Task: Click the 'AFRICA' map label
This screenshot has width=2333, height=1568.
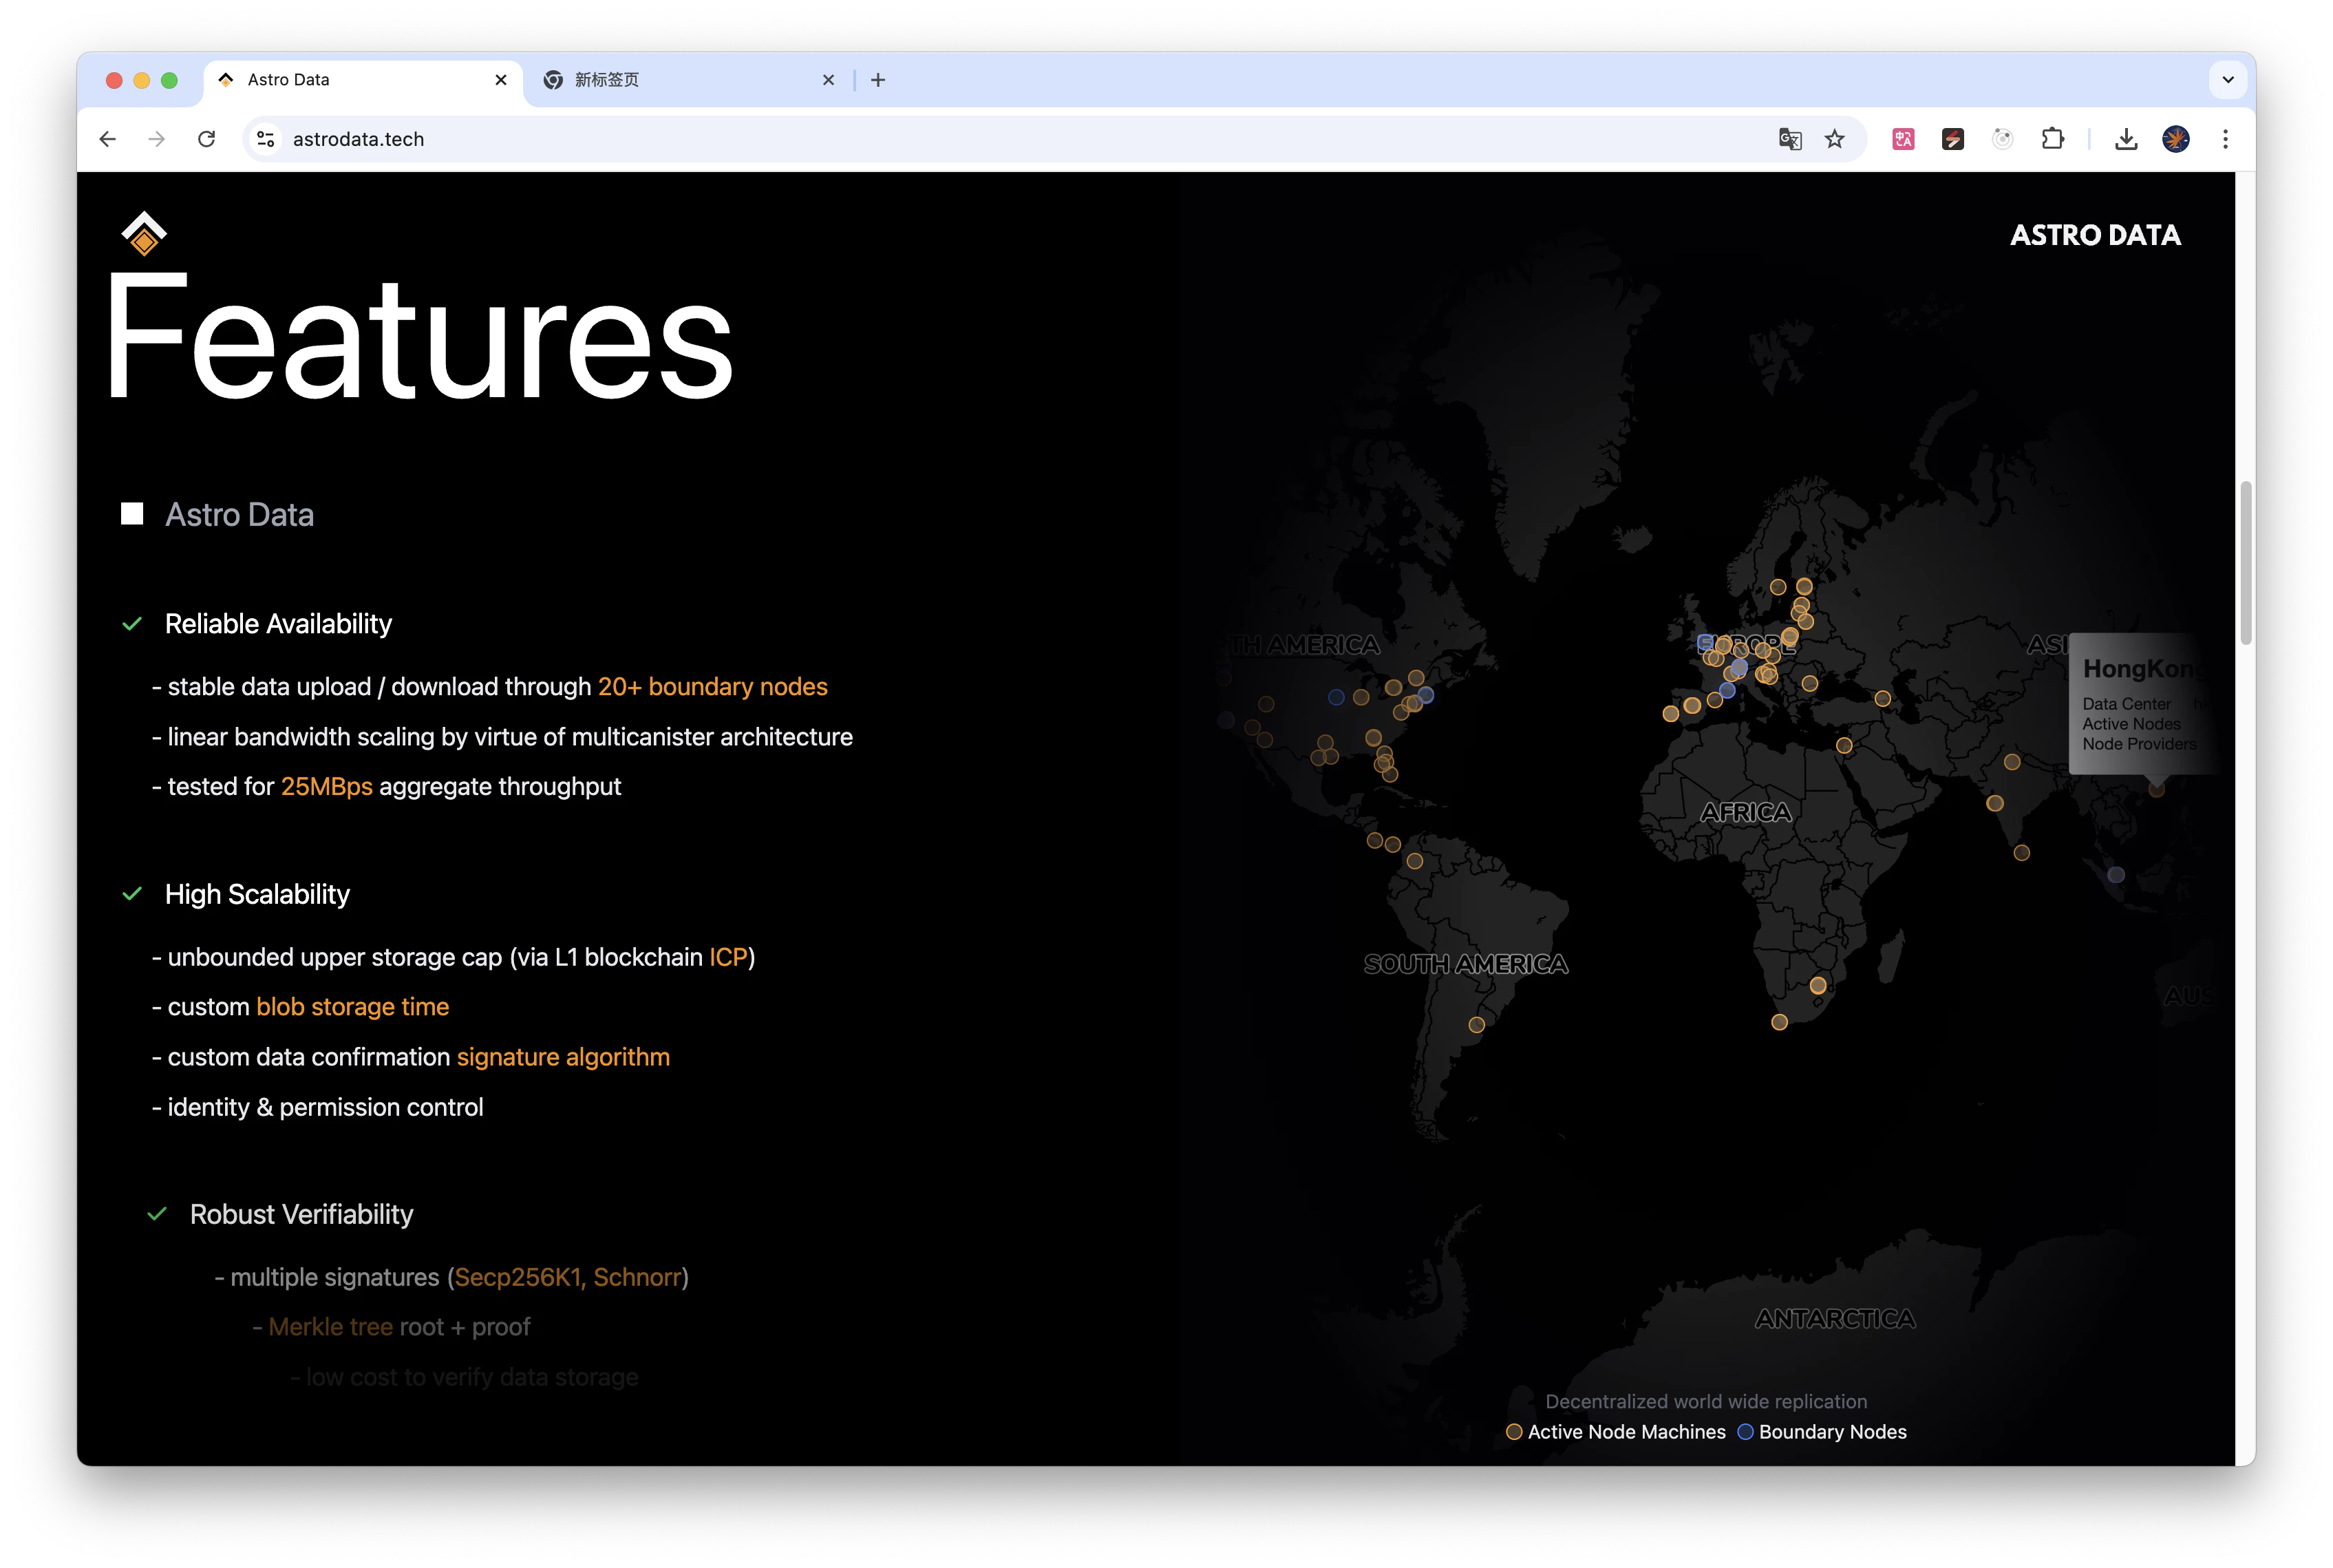Action: coord(1745,813)
